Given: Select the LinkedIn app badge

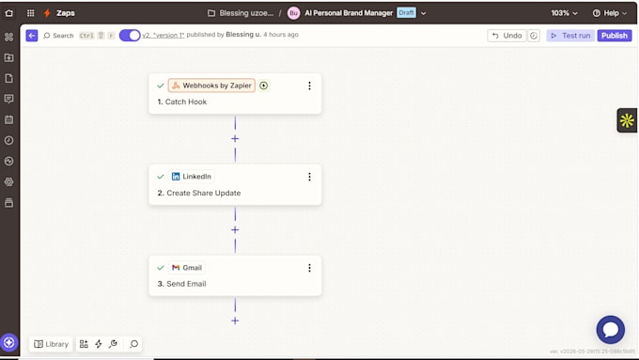Looking at the screenshot, I should (192, 177).
